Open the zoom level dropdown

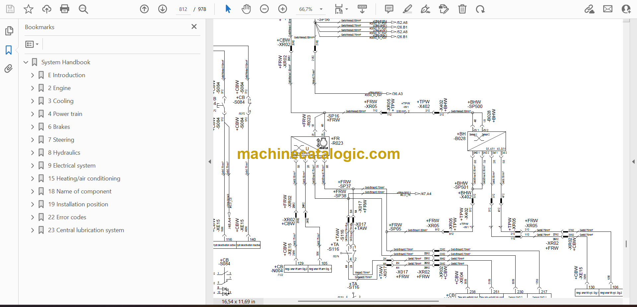tap(321, 9)
